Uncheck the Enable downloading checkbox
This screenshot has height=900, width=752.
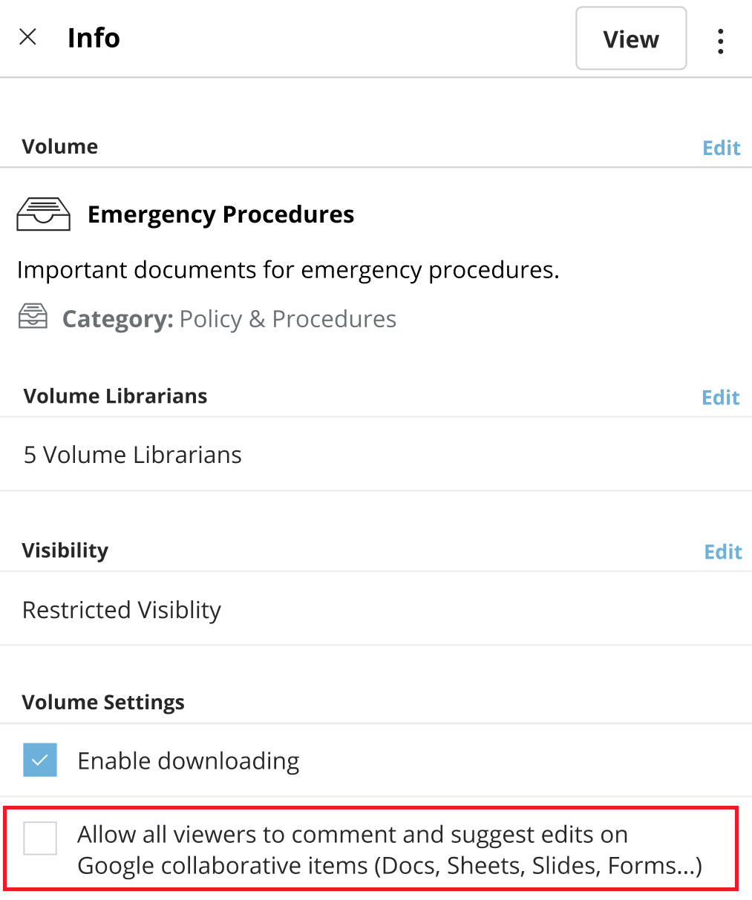point(40,760)
